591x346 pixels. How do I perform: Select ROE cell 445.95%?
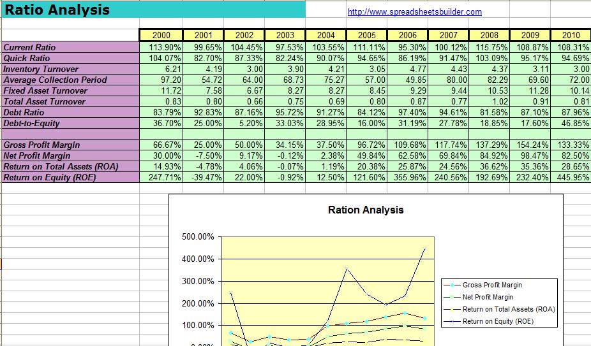pos(571,177)
